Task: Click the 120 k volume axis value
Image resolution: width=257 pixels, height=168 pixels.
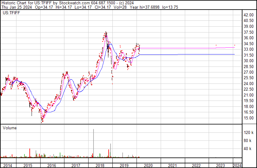Action: pyautogui.click(x=249, y=132)
